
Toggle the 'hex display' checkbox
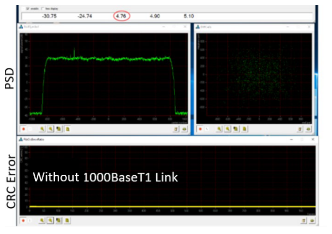coord(43,8)
